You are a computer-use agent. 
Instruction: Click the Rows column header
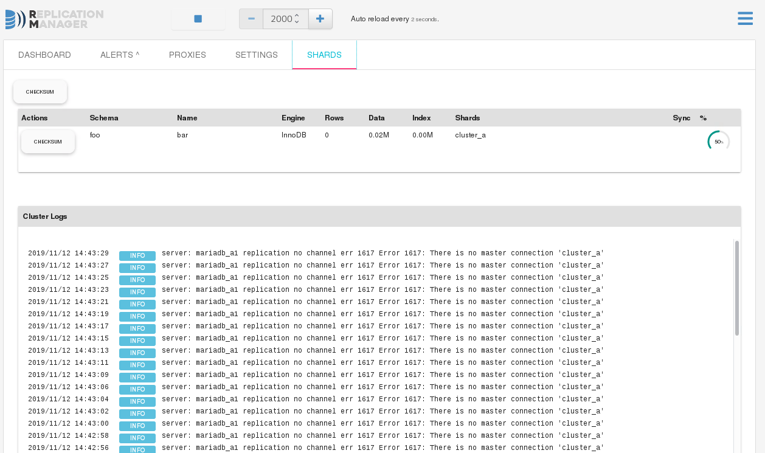click(x=334, y=118)
